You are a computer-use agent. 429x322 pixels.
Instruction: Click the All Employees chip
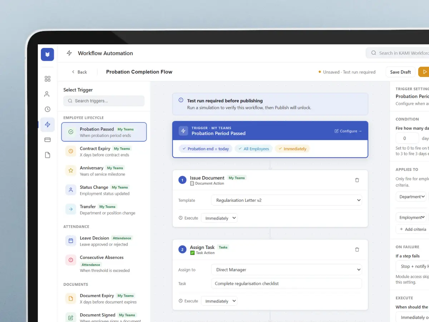click(x=253, y=149)
